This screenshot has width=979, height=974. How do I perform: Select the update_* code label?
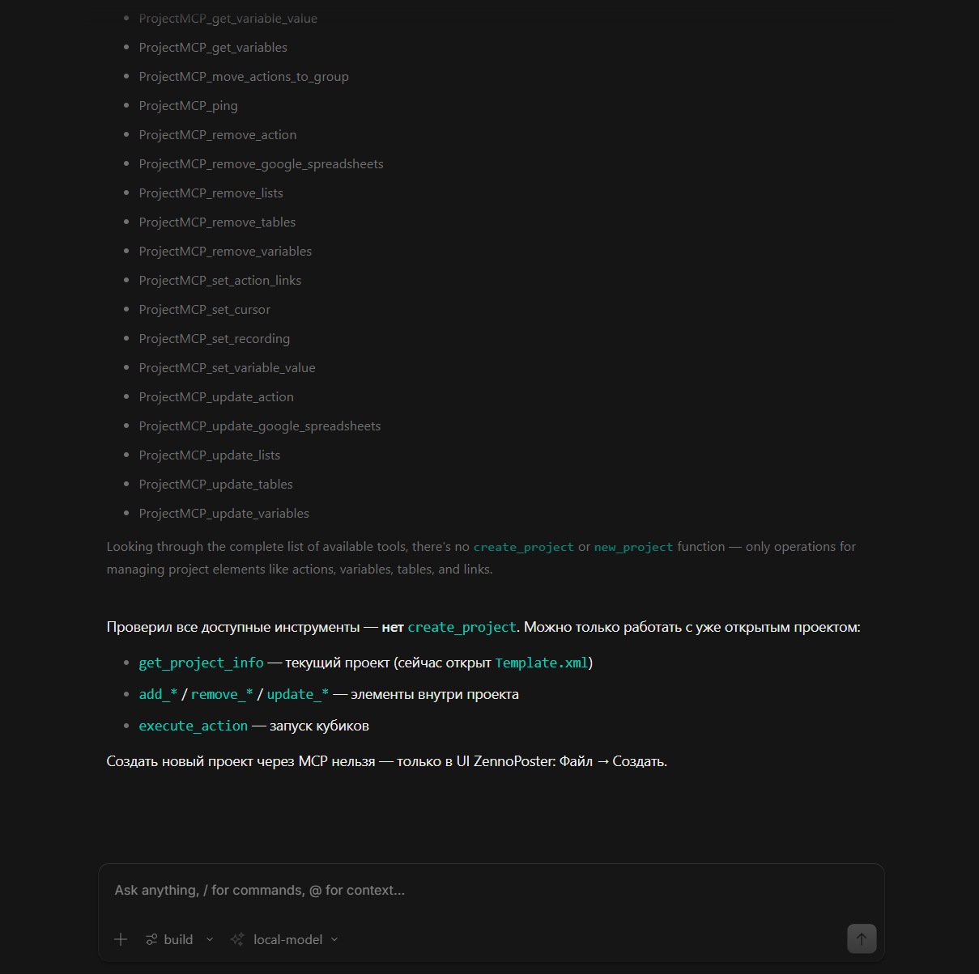pyautogui.click(x=298, y=694)
